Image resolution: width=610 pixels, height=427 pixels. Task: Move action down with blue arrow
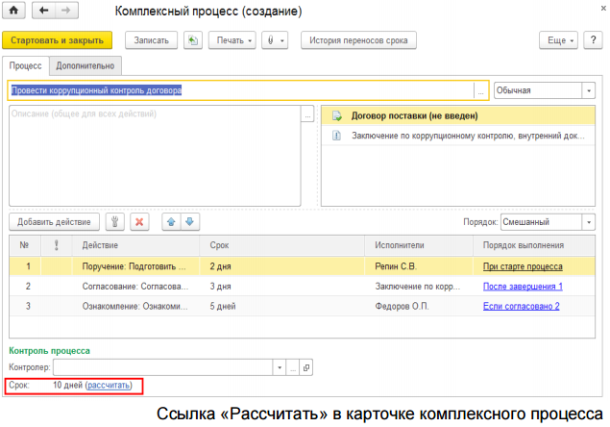click(190, 222)
